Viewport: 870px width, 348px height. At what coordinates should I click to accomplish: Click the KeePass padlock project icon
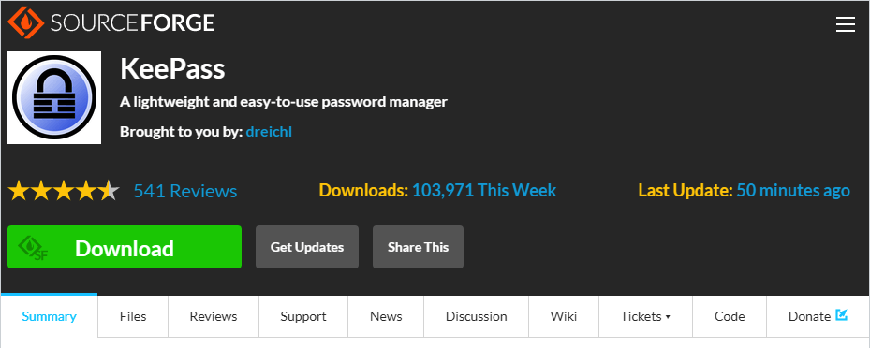tap(54, 97)
